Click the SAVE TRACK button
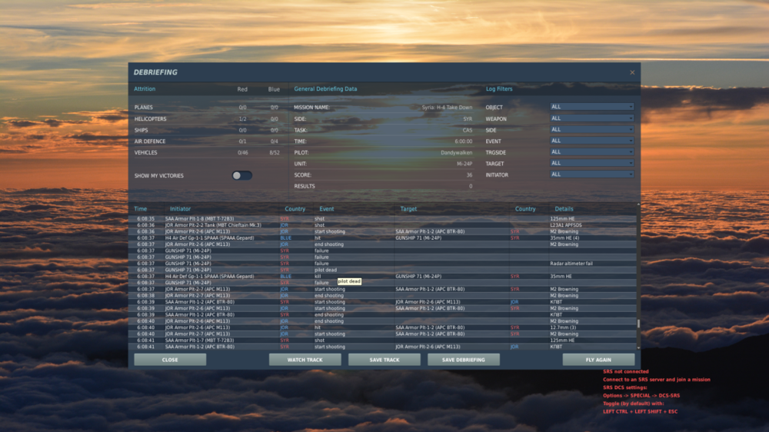769x432 pixels. pos(384,360)
